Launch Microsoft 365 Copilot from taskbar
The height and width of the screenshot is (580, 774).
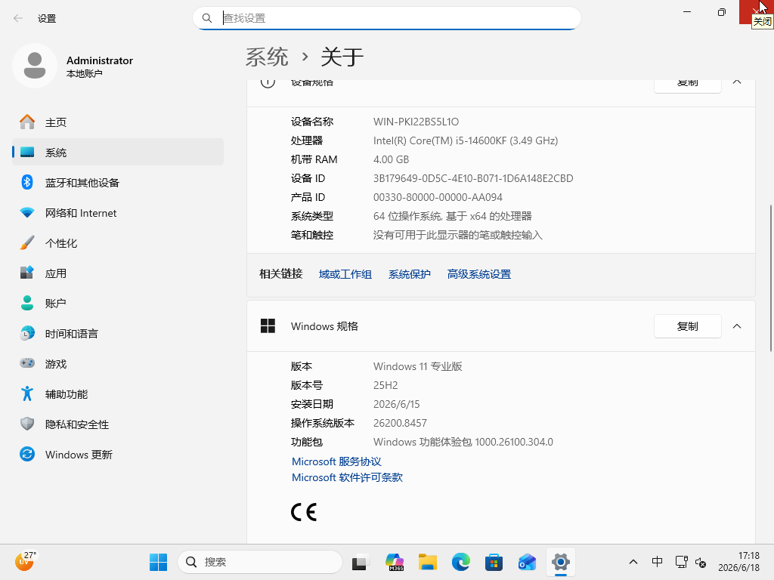(x=395, y=562)
